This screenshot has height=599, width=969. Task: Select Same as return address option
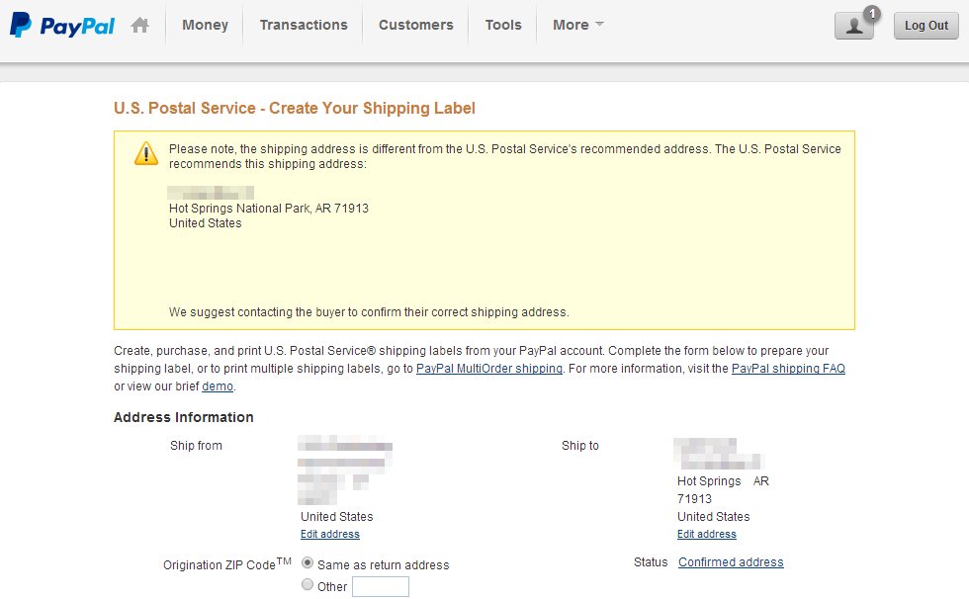click(x=308, y=563)
